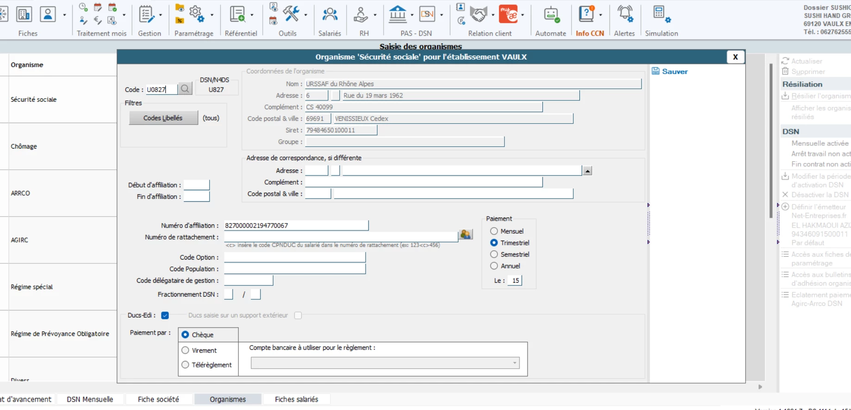
Task: Open the Alertes bell icon
Action: coord(625,14)
